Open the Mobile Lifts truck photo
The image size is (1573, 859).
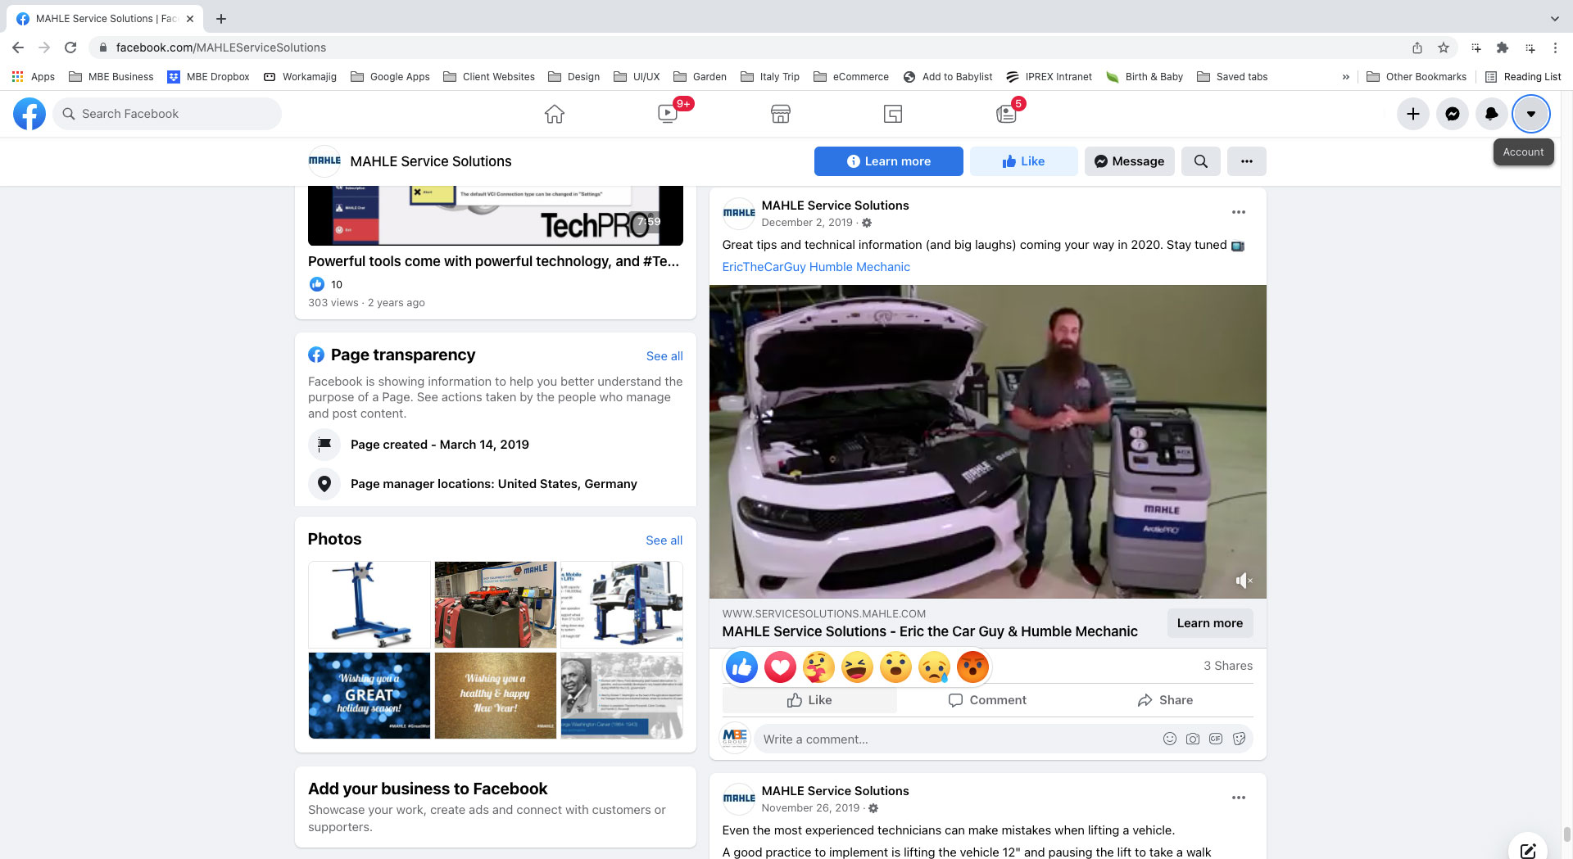click(622, 604)
